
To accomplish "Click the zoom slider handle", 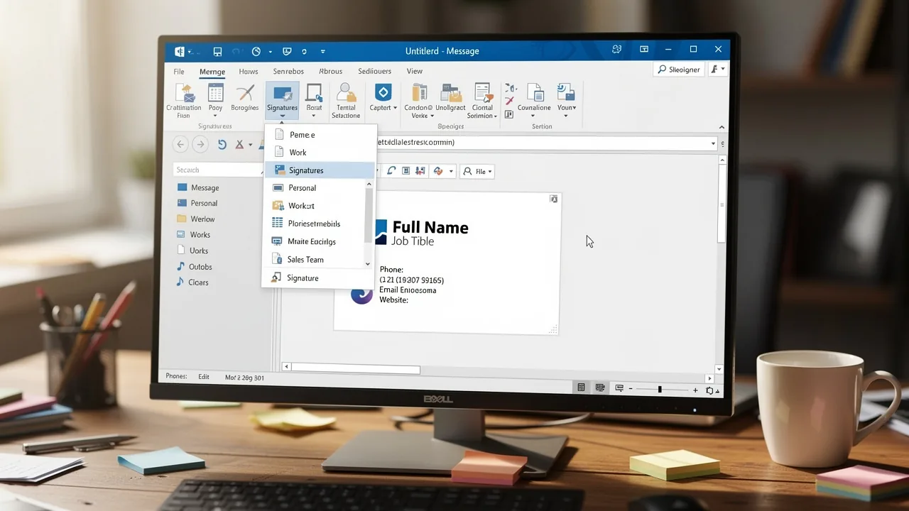I will (660, 390).
